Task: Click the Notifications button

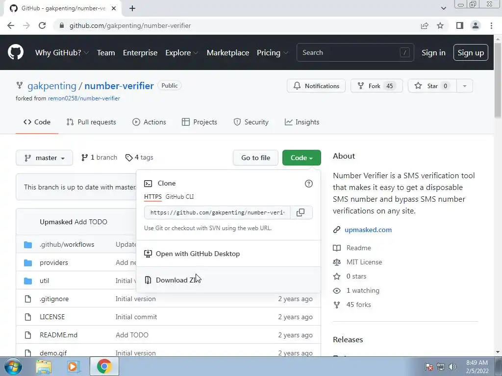Action: point(316,86)
